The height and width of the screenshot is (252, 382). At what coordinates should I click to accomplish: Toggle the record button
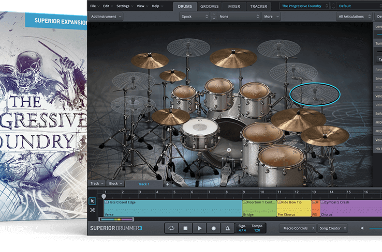[x=214, y=228]
